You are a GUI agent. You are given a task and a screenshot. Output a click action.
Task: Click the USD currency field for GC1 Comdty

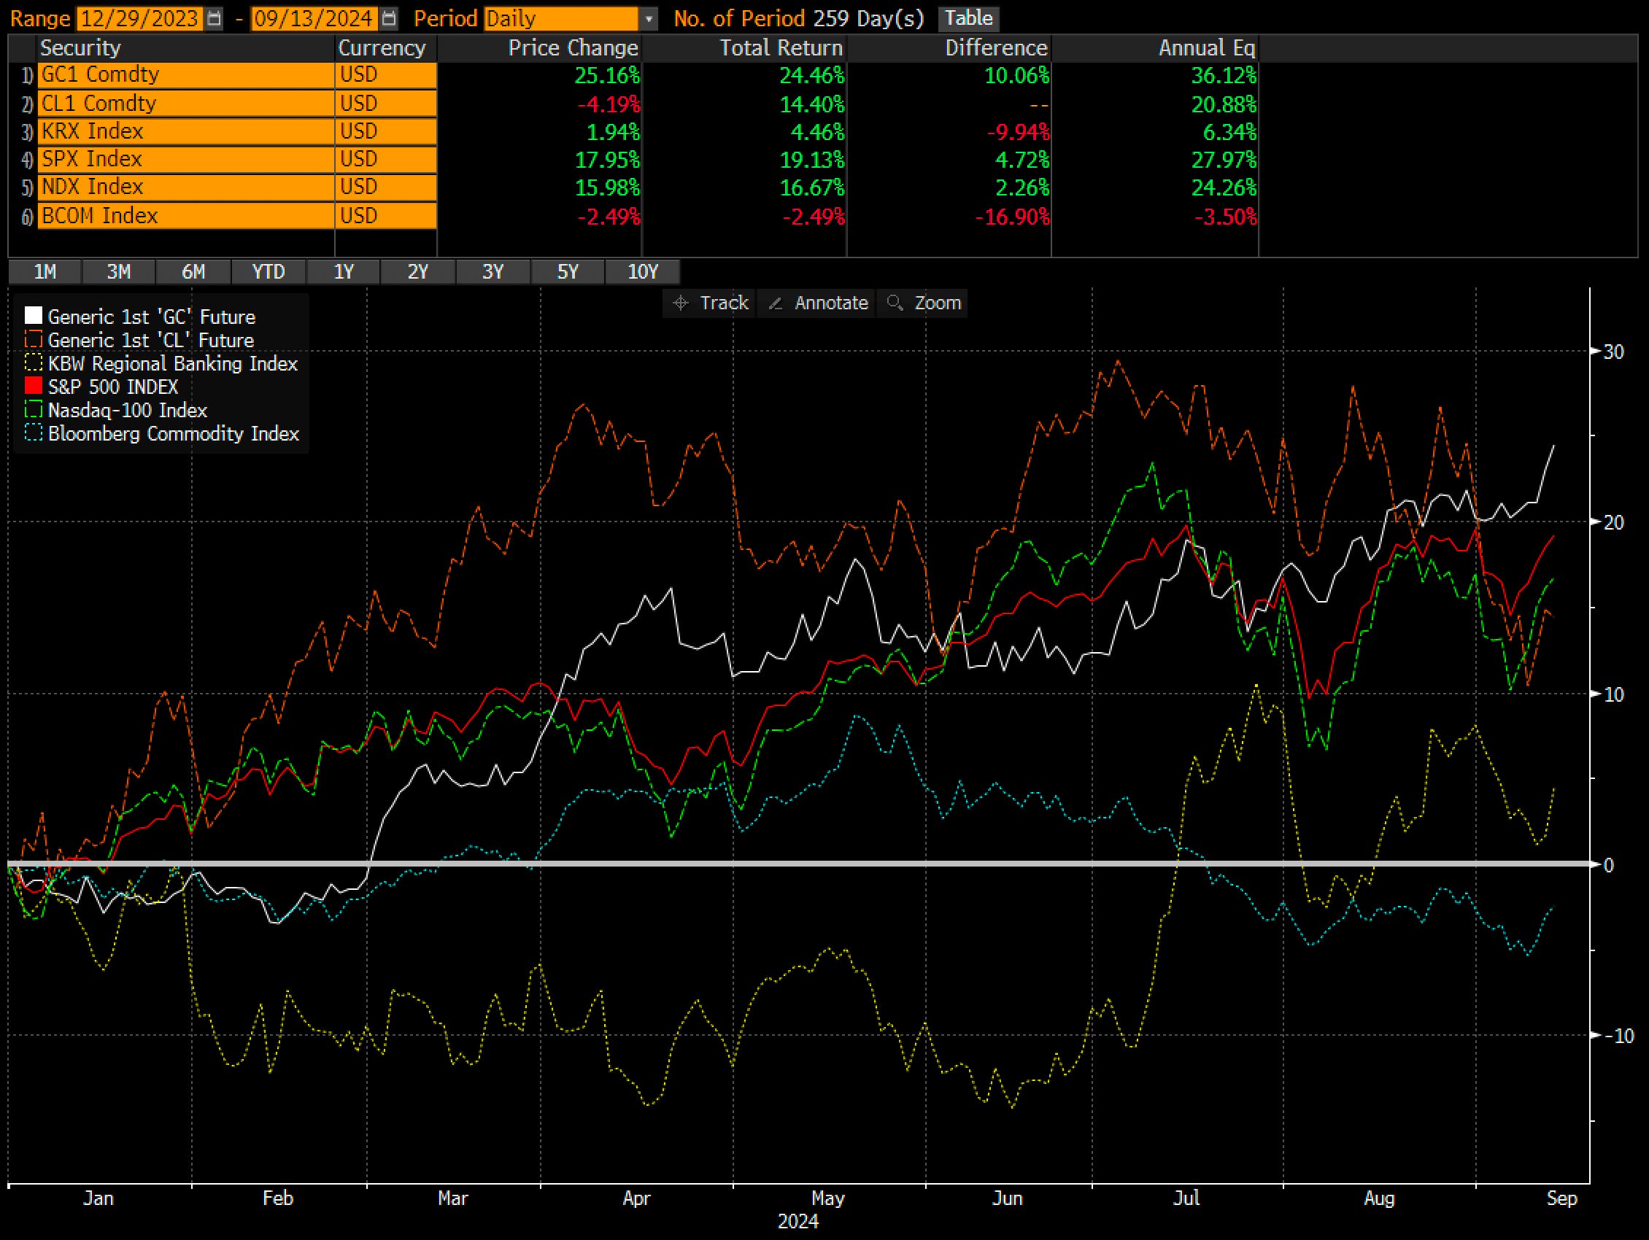386,75
